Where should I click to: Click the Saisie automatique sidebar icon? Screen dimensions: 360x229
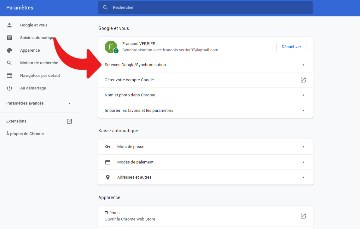tap(9, 37)
